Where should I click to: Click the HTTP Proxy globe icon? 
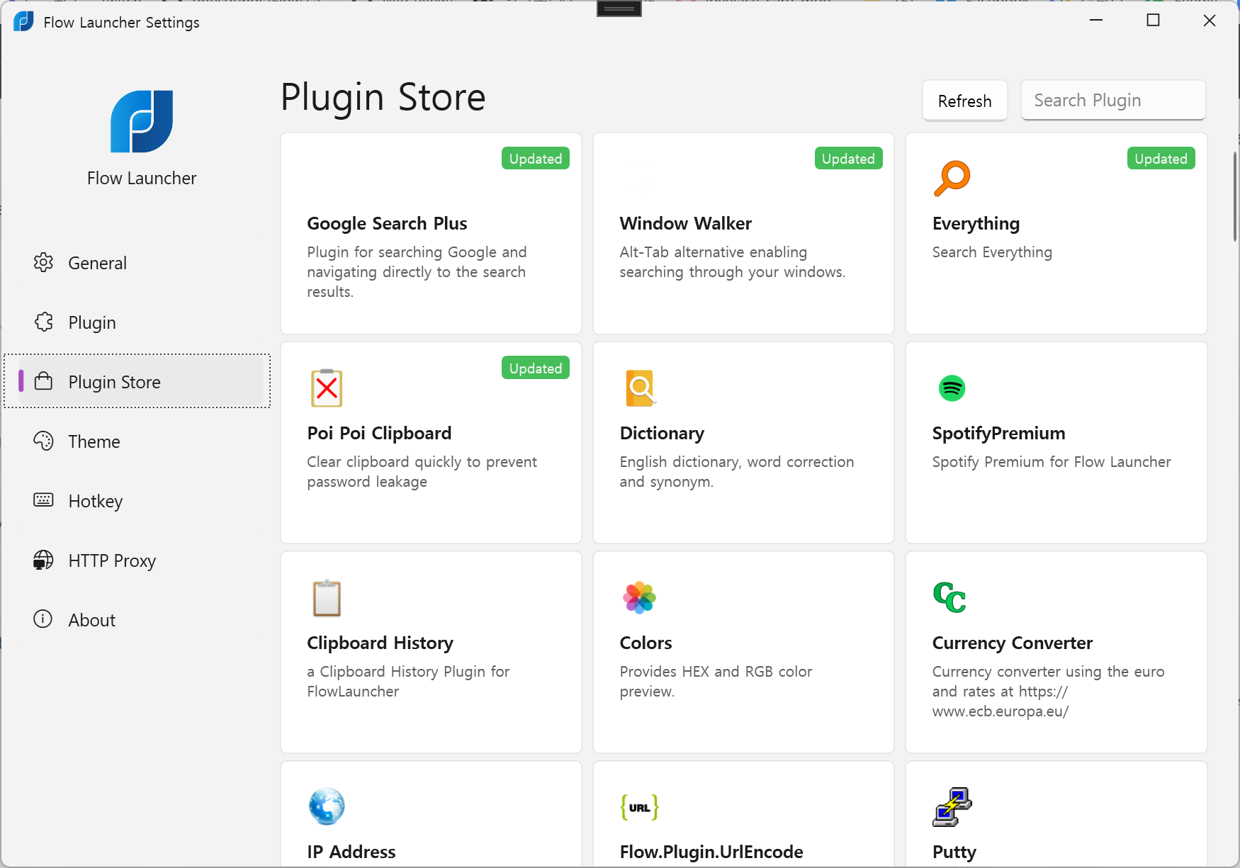click(43, 560)
